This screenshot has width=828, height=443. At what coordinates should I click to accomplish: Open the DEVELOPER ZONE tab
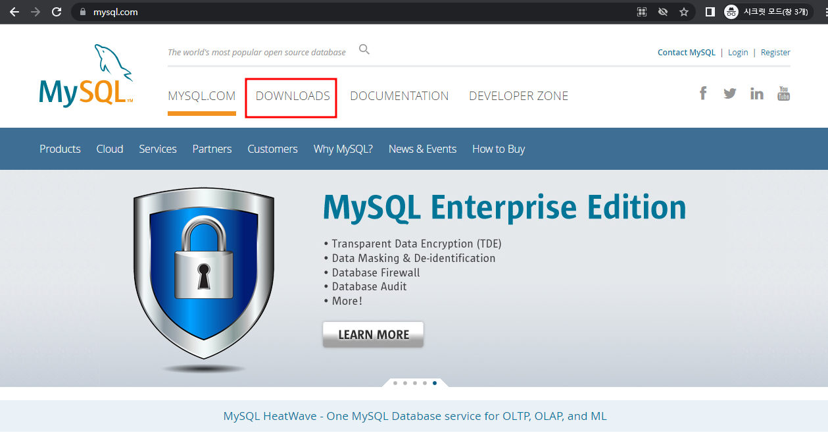[x=519, y=96]
